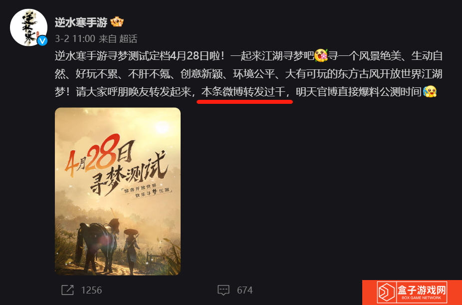462x305 pixels.
Task: Click the repost share arrow icon
Action: coord(67,290)
